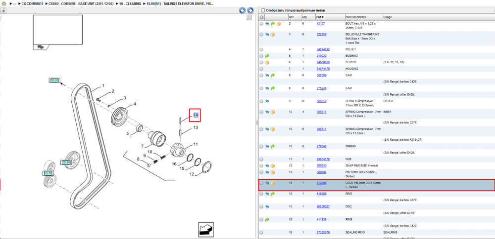This screenshot has width=495, height=239.
Task: Click green arrow icon for part 418509
Action: pyautogui.click(x=273, y=194)
